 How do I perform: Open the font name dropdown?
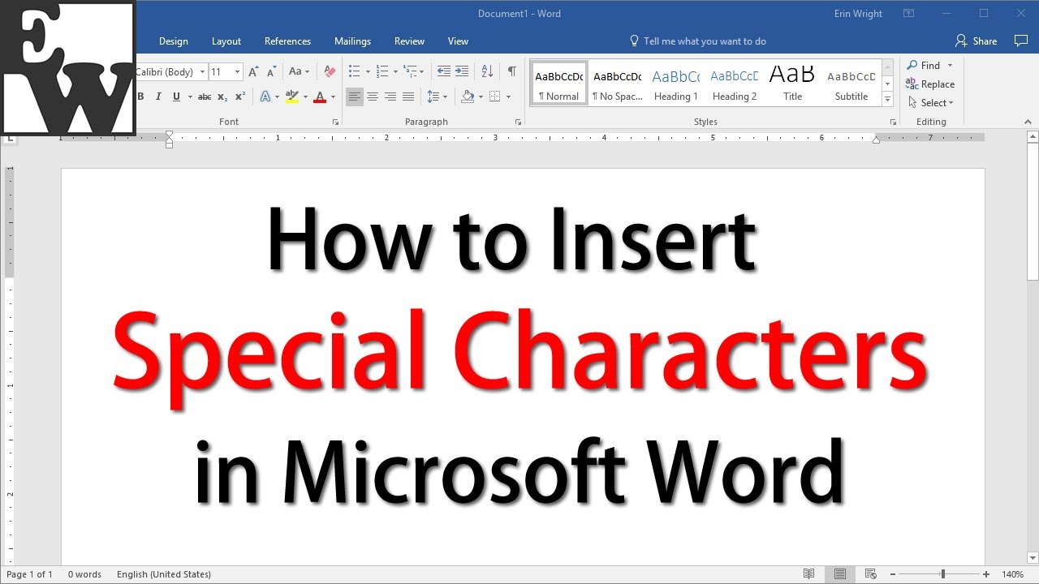click(x=203, y=72)
